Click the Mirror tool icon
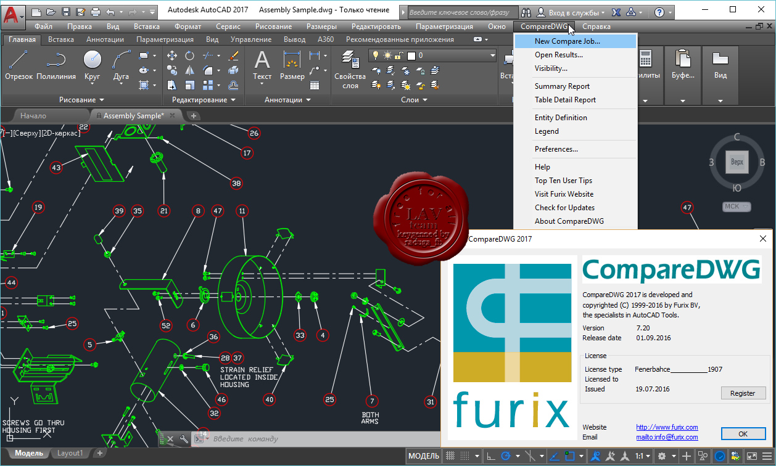The image size is (776, 466). tap(189, 70)
